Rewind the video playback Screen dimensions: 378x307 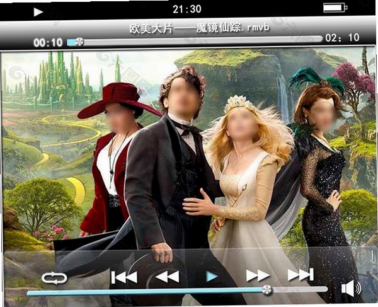[168, 276]
